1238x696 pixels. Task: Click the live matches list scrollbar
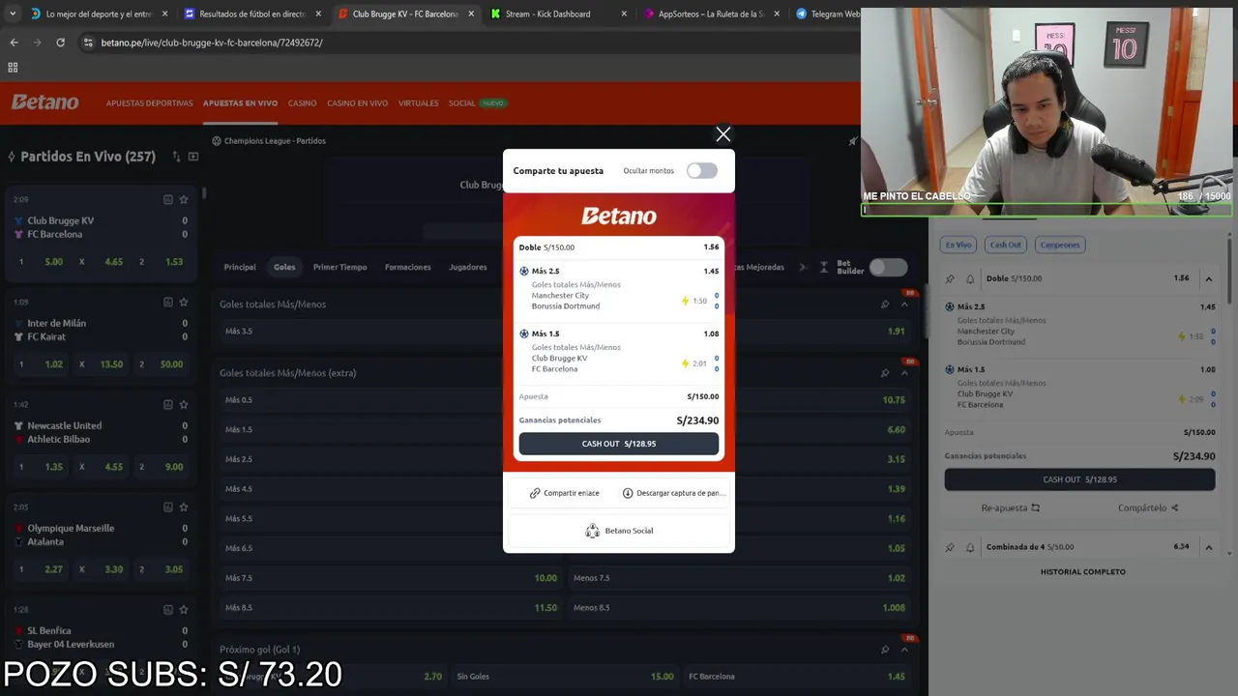pyautogui.click(x=204, y=193)
